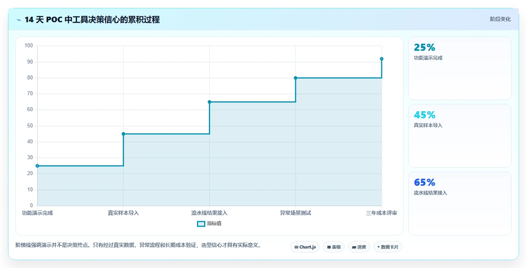
Task: Click the 45% value in the 真实样本导入 card
Action: [425, 115]
